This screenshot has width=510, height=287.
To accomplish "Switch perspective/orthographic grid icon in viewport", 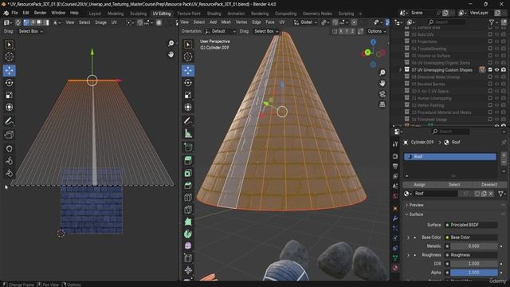I will (x=382, y=104).
